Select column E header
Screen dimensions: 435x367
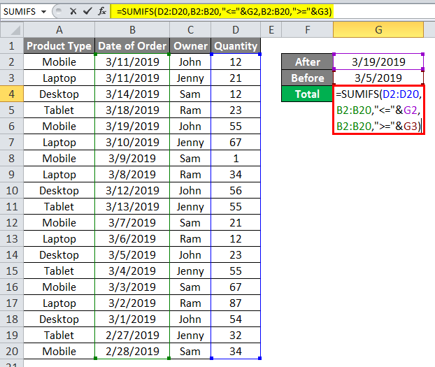pyautogui.click(x=271, y=29)
